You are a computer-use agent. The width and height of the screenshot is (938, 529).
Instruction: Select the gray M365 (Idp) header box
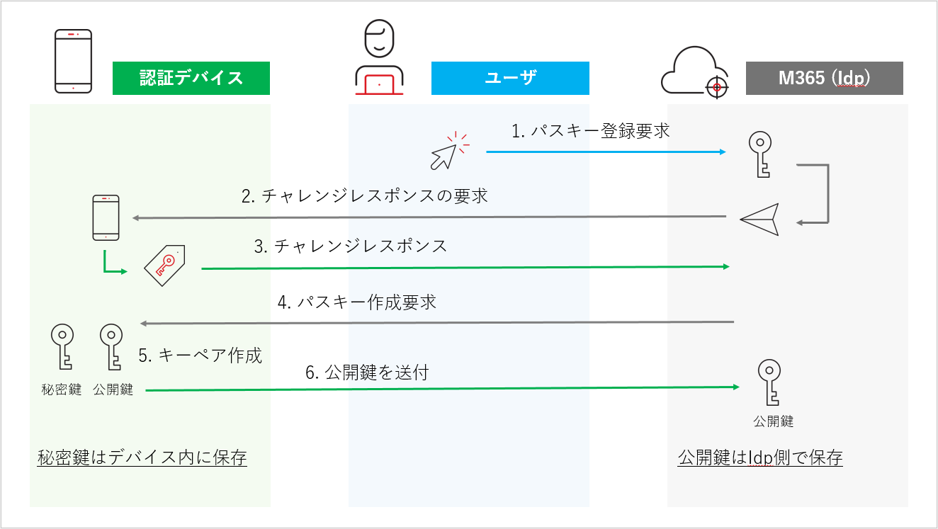click(825, 78)
